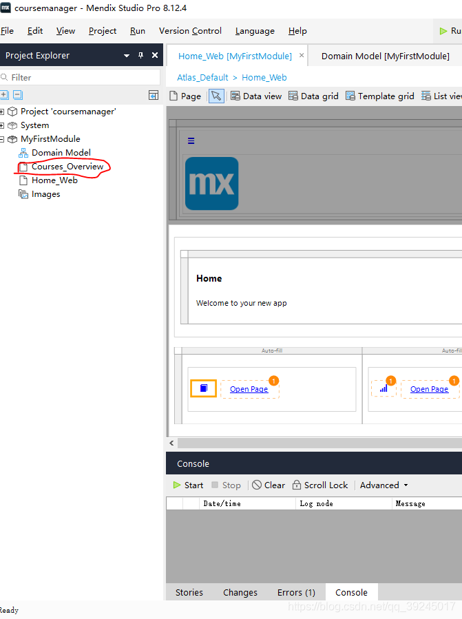The image size is (462, 619).
Task: Click the Filter field in Project Explorer
Action: coord(83,78)
